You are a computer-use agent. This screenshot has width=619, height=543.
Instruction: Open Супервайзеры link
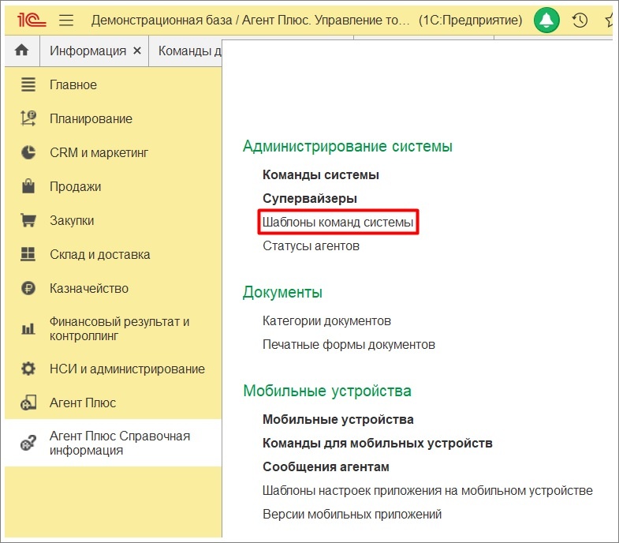[310, 198]
